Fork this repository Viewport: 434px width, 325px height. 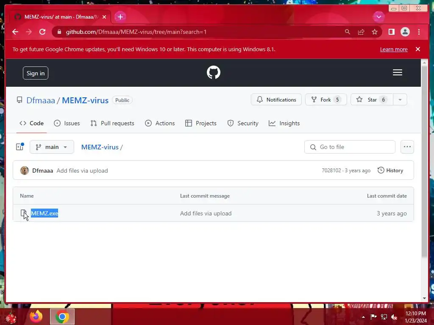click(326, 99)
